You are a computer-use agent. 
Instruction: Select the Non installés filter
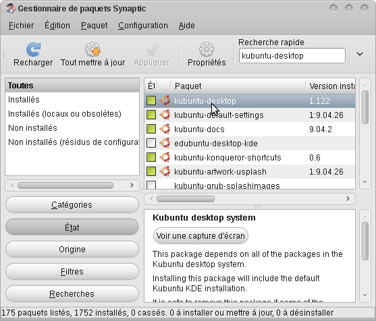pos(72,127)
